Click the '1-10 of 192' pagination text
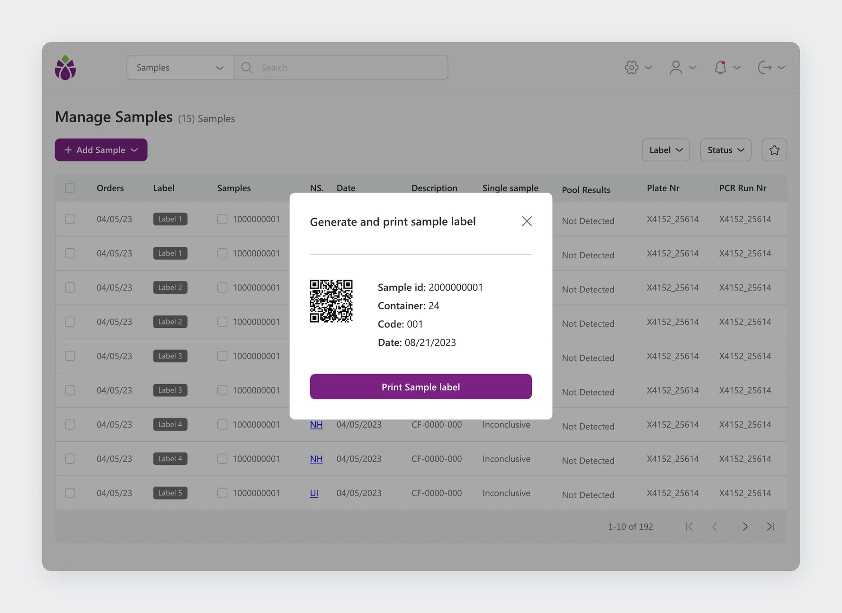Image resolution: width=842 pixels, height=613 pixels. [x=630, y=526]
